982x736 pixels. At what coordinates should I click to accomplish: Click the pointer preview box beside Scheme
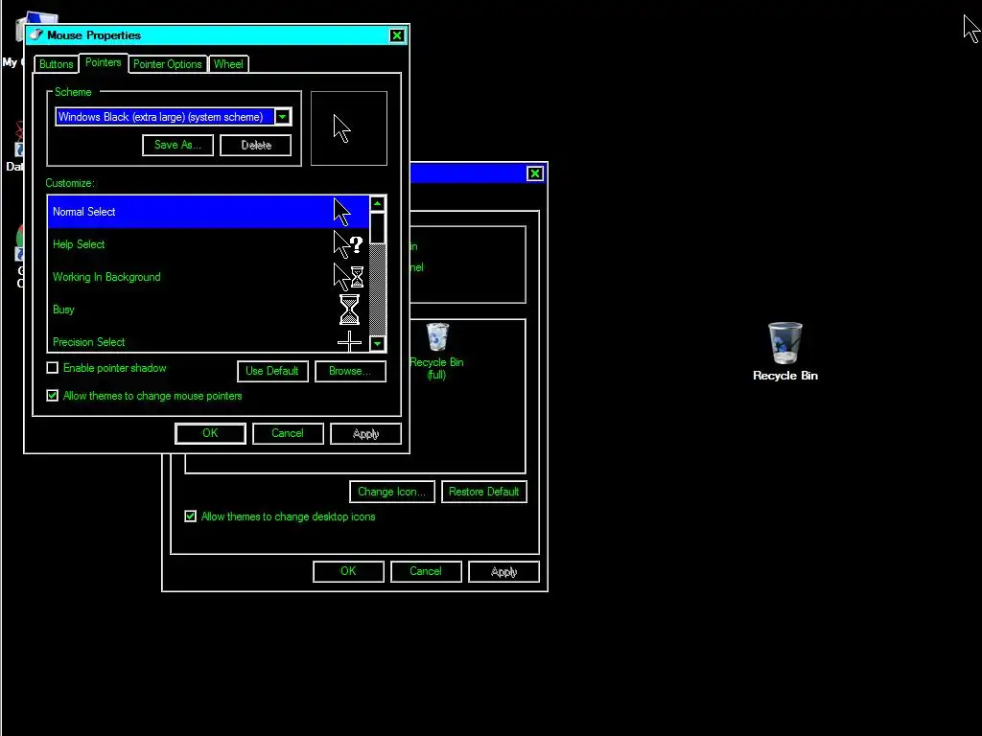pyautogui.click(x=349, y=128)
